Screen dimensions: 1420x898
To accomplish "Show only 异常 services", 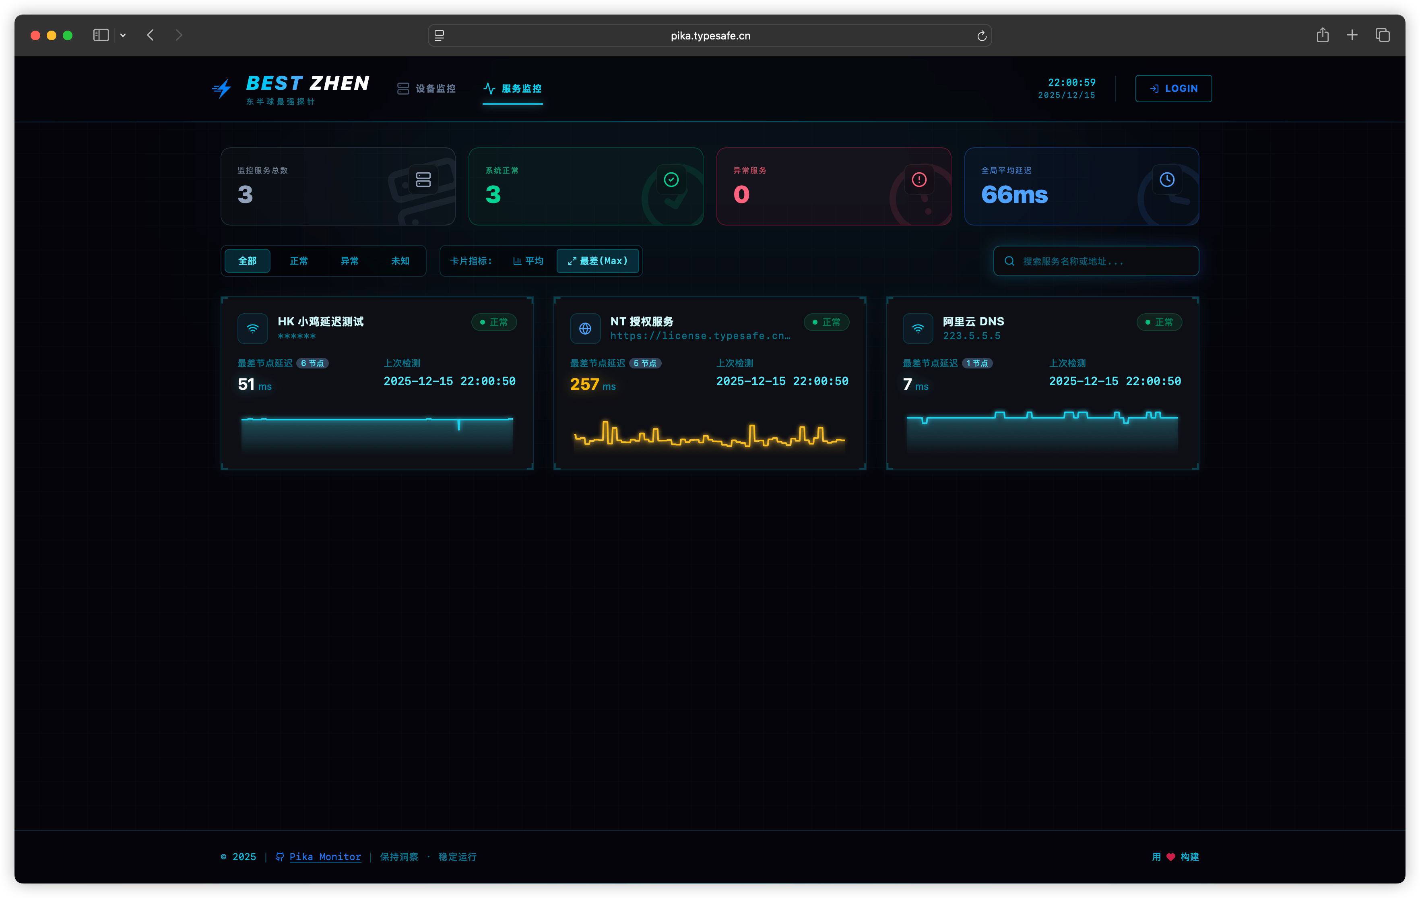I will click(349, 261).
